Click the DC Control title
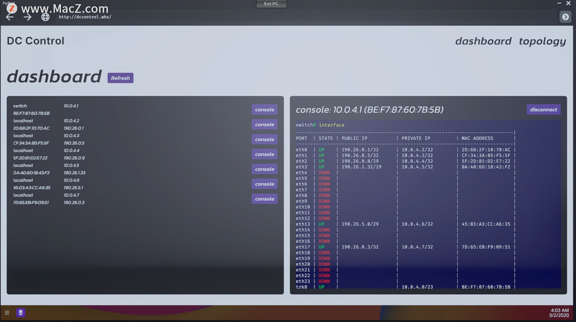Image resolution: width=576 pixels, height=322 pixels. [35, 41]
